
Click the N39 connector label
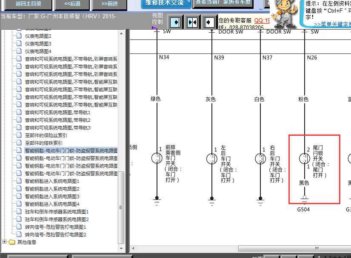point(219,58)
